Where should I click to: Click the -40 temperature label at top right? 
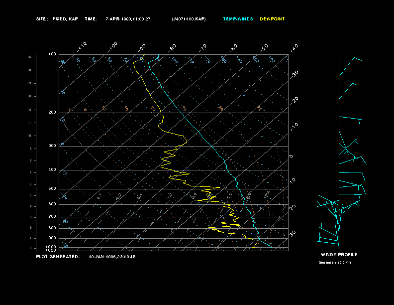(x=294, y=47)
